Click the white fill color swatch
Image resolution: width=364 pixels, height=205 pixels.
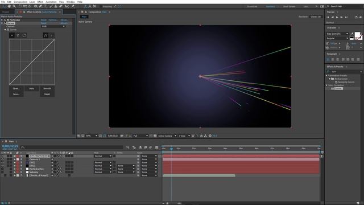tap(358, 35)
